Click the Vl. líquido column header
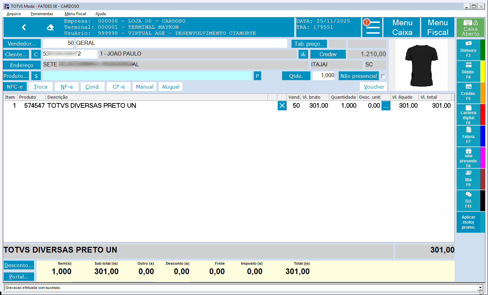The width and height of the screenshot is (488, 295). pos(404,97)
